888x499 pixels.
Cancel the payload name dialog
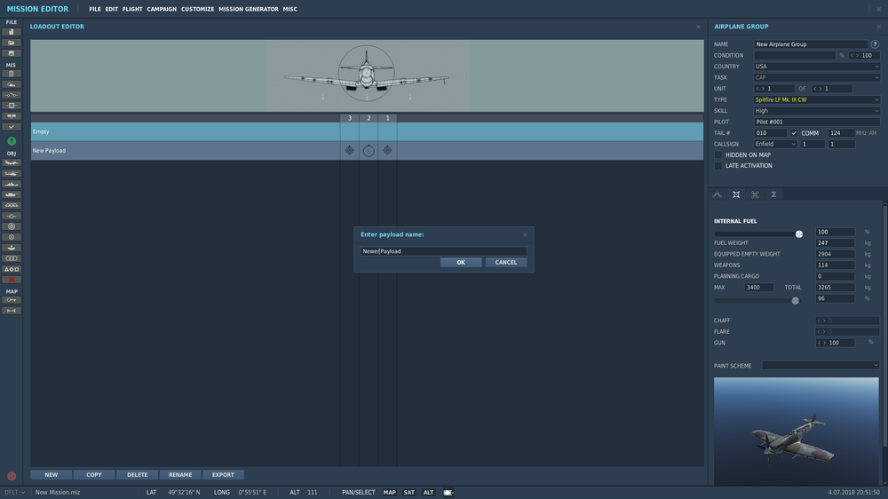[506, 262]
